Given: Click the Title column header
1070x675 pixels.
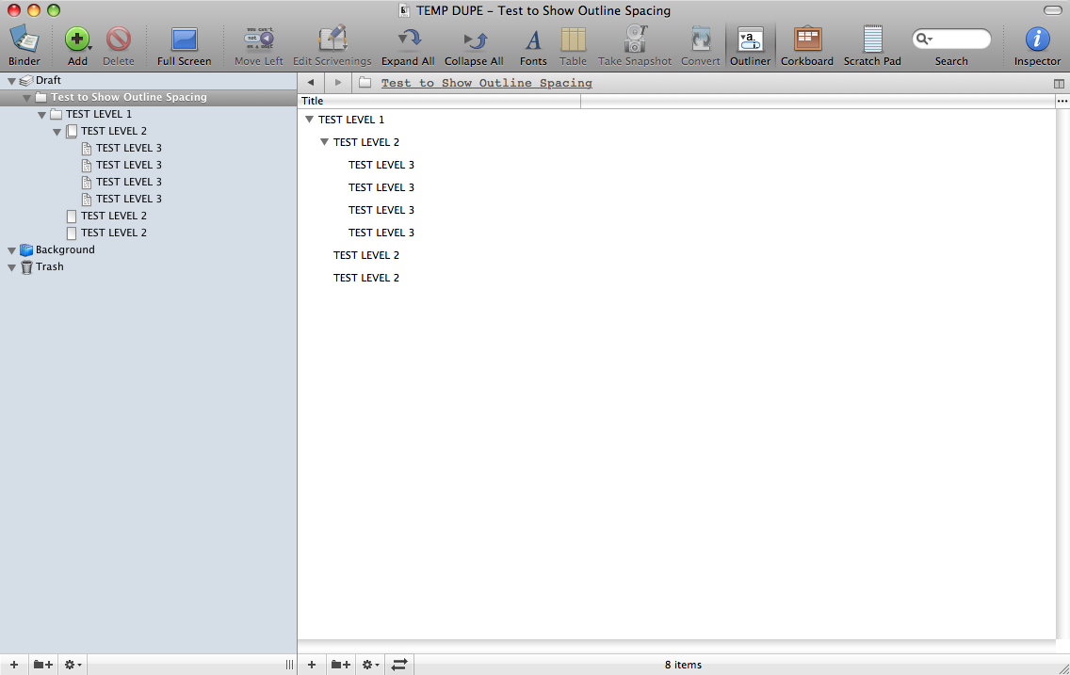Looking at the screenshot, I should click(x=439, y=101).
